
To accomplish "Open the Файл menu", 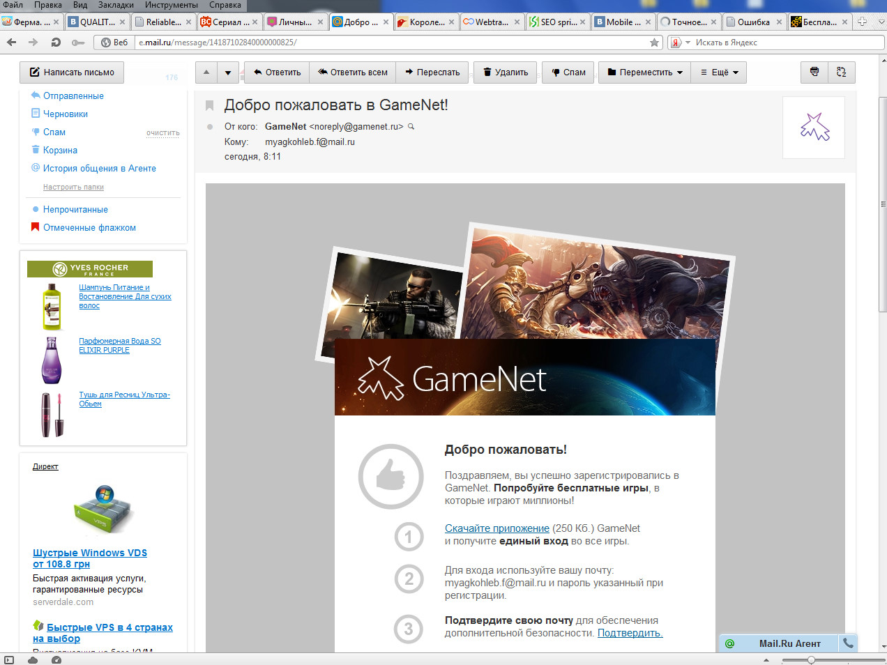I will click(x=13, y=5).
